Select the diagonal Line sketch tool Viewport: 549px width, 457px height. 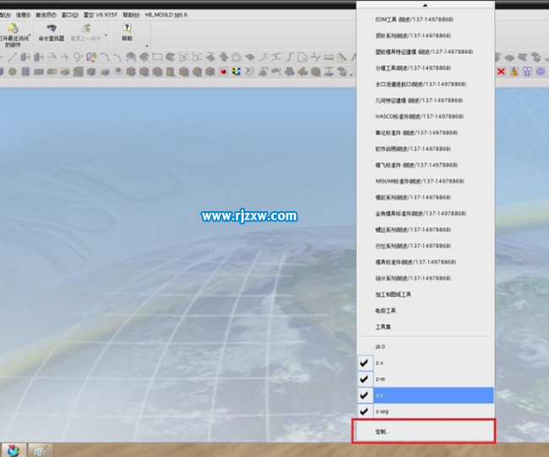pyautogui.click(x=13, y=57)
